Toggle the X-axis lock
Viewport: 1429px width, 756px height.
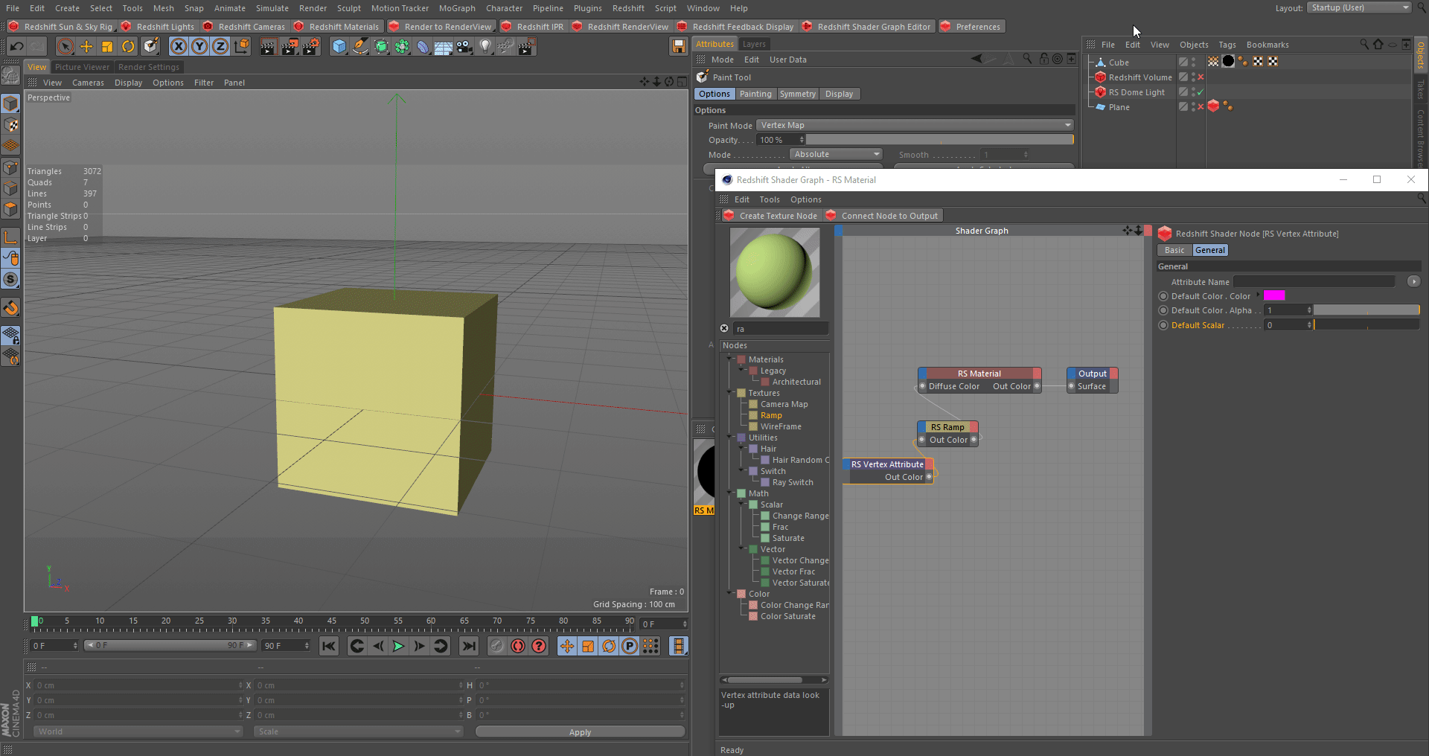pyautogui.click(x=179, y=47)
